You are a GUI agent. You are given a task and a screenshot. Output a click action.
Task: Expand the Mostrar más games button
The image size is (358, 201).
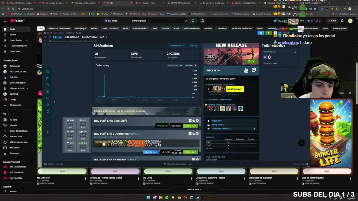coord(194,190)
